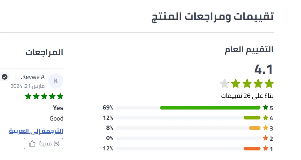Click the 4.1 overall rating score

point(264,69)
